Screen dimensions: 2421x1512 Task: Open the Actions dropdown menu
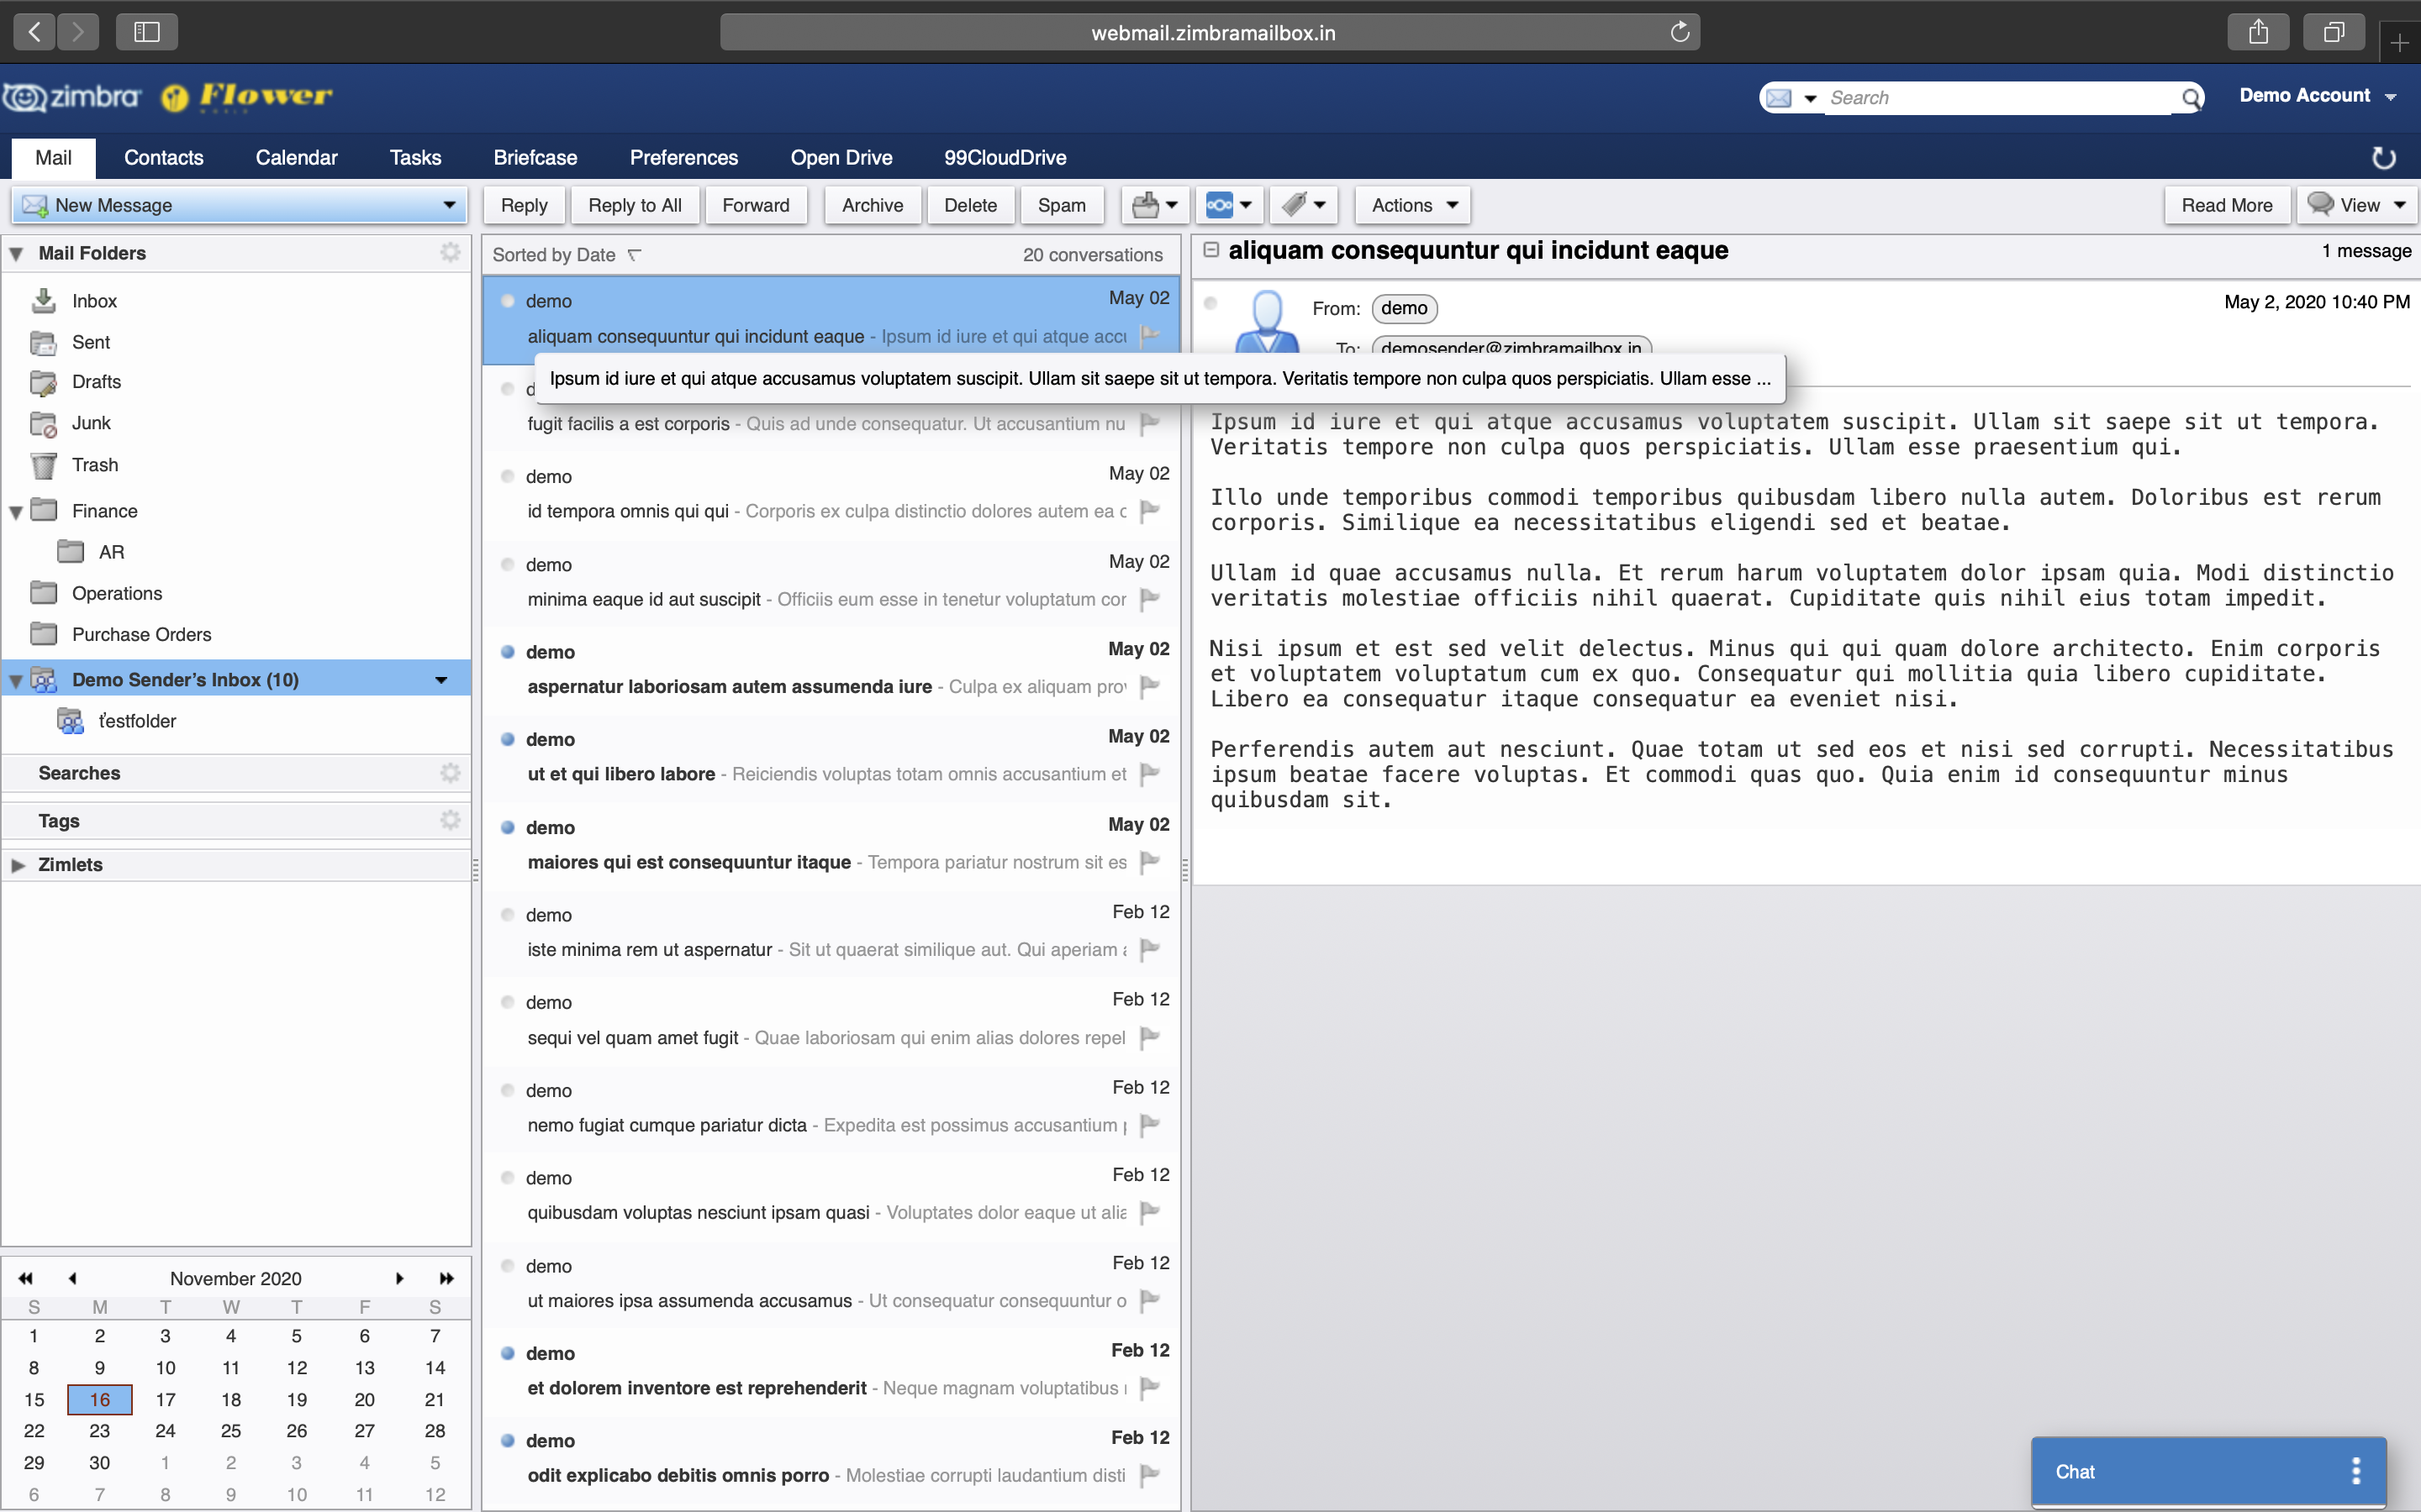point(1414,205)
